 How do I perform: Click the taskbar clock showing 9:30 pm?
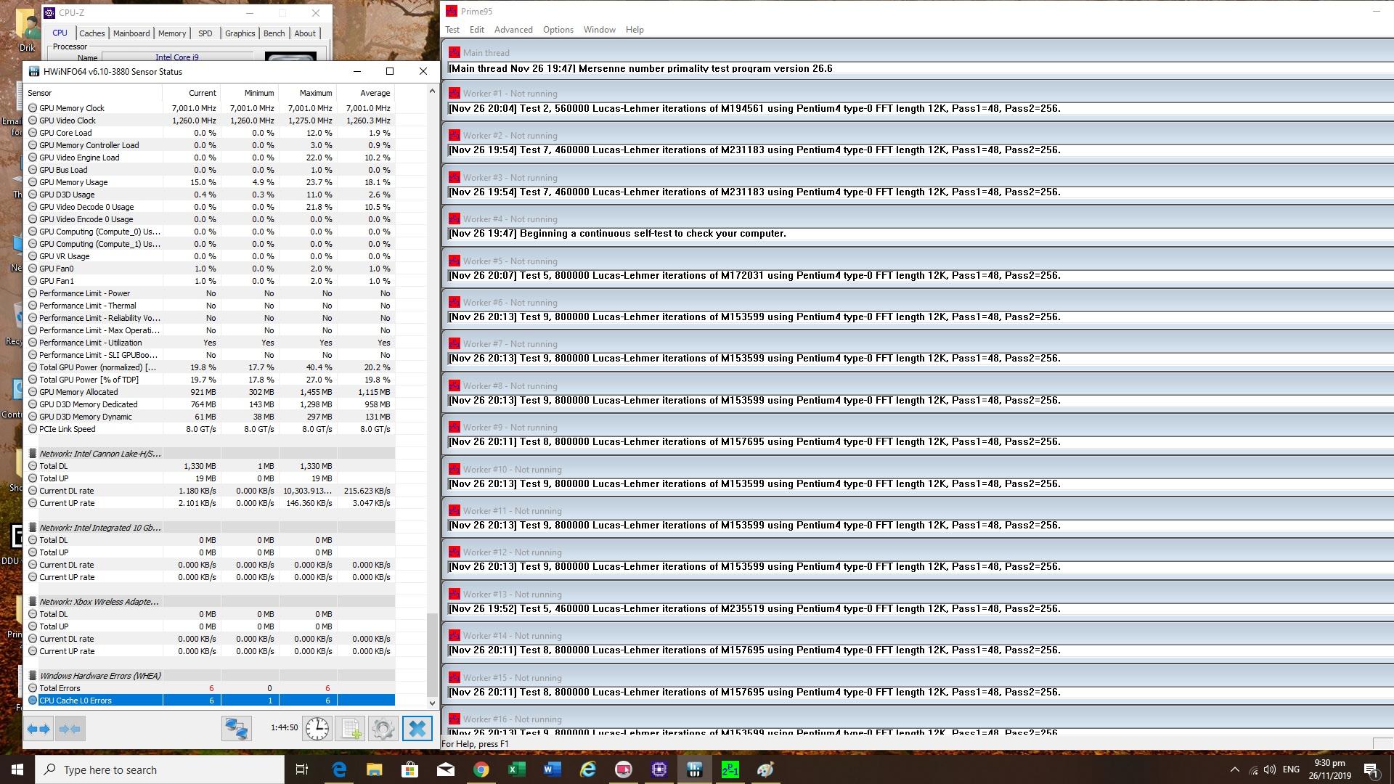point(1329,769)
